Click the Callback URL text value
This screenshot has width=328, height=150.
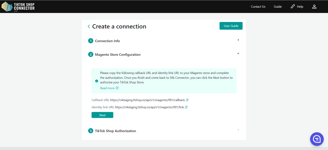147,100
